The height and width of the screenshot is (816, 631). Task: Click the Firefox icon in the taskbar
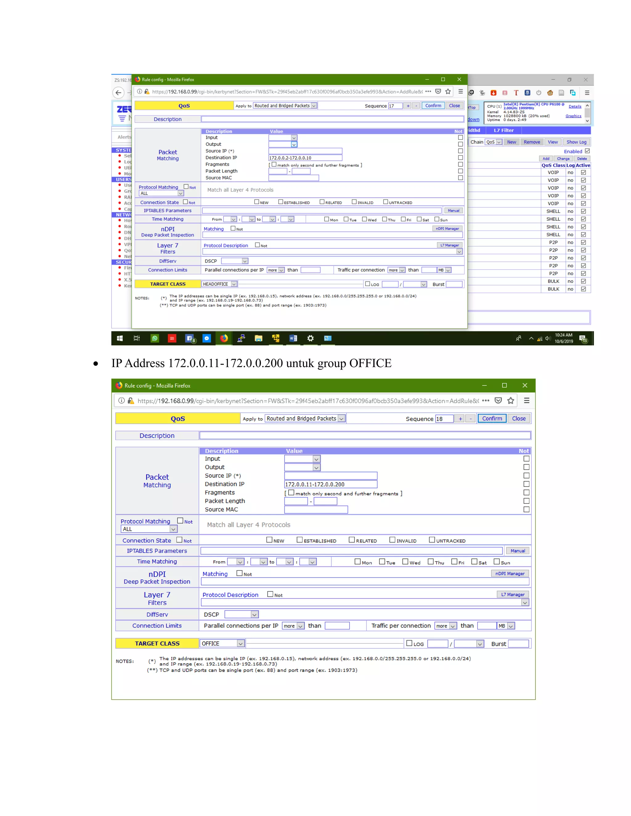point(224,338)
